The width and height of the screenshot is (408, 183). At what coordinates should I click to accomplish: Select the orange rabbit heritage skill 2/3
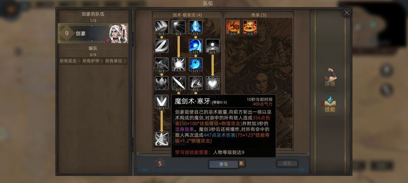point(233,27)
